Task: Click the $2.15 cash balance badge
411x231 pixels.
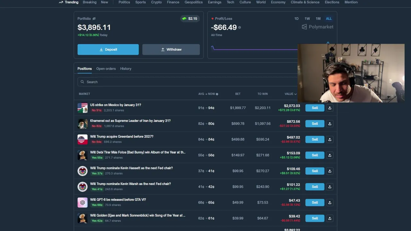Action: (x=189, y=19)
